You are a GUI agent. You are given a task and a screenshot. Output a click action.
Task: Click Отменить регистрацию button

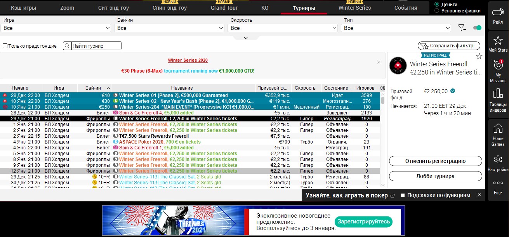(435, 161)
